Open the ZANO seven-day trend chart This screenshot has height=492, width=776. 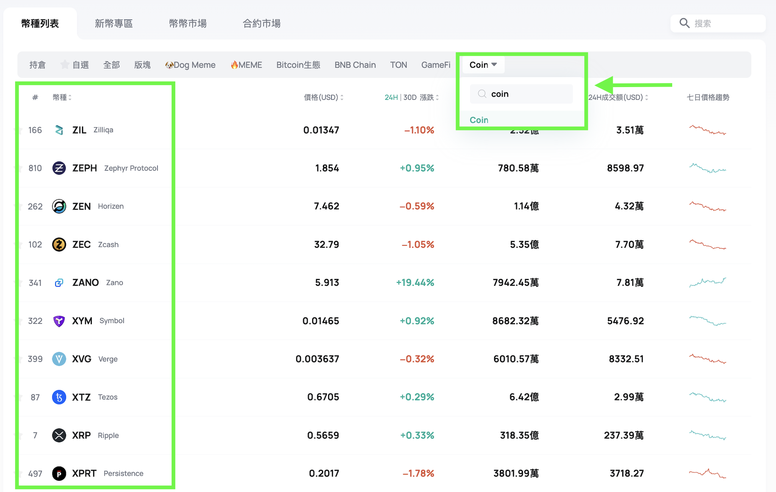[x=708, y=282]
